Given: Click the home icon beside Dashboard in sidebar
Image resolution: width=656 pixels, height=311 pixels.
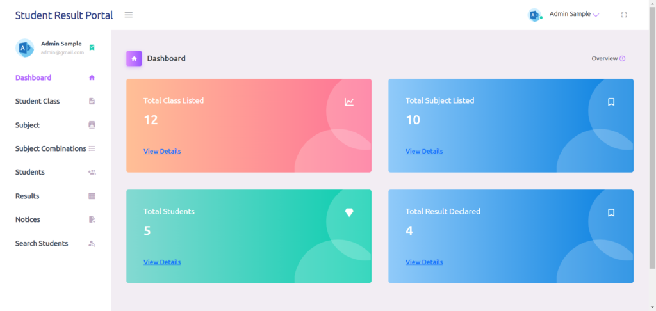Looking at the screenshot, I should [x=92, y=77].
